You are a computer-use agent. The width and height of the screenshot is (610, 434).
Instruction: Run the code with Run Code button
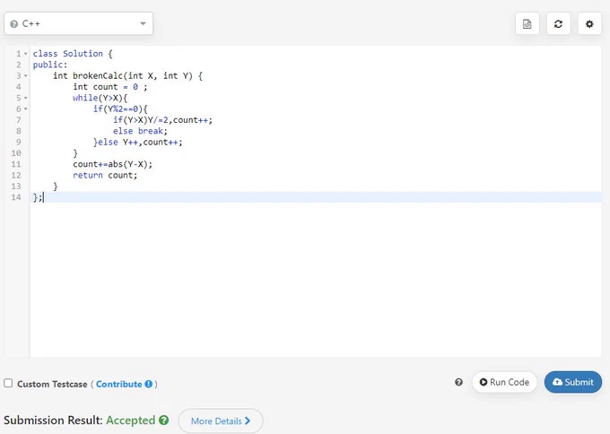click(x=504, y=382)
